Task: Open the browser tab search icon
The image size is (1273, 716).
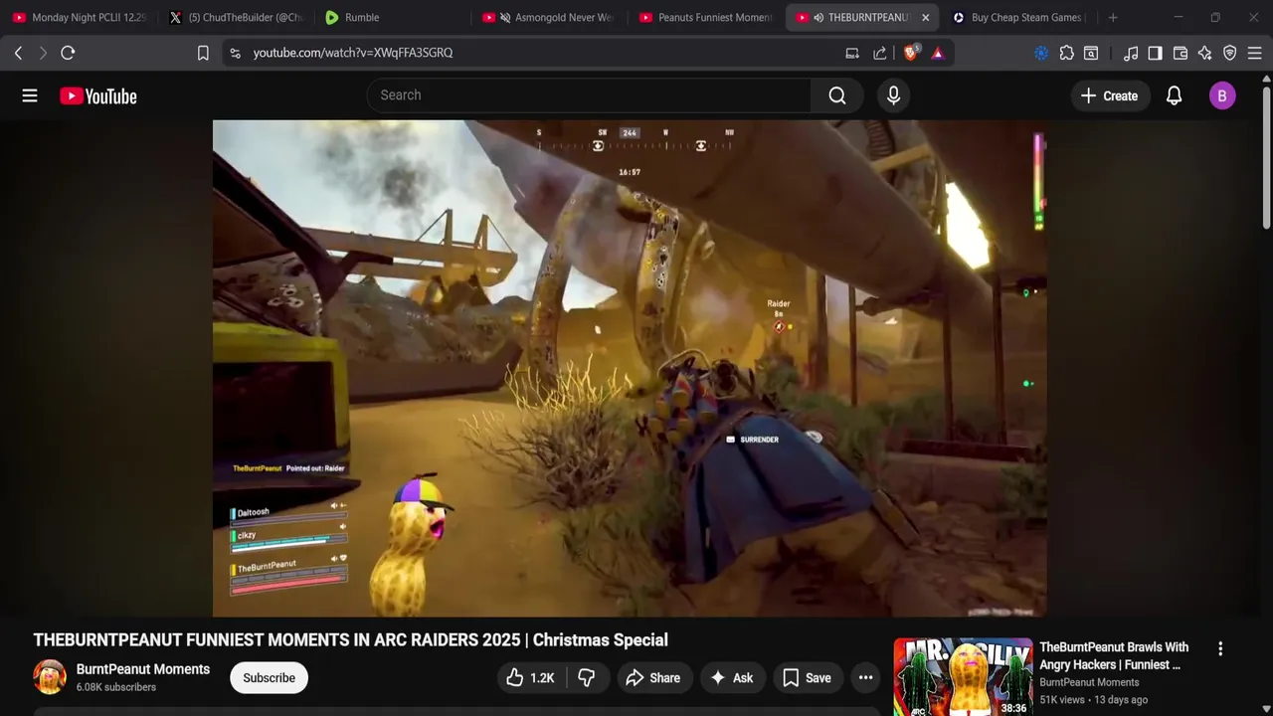Action: pyautogui.click(x=1091, y=53)
